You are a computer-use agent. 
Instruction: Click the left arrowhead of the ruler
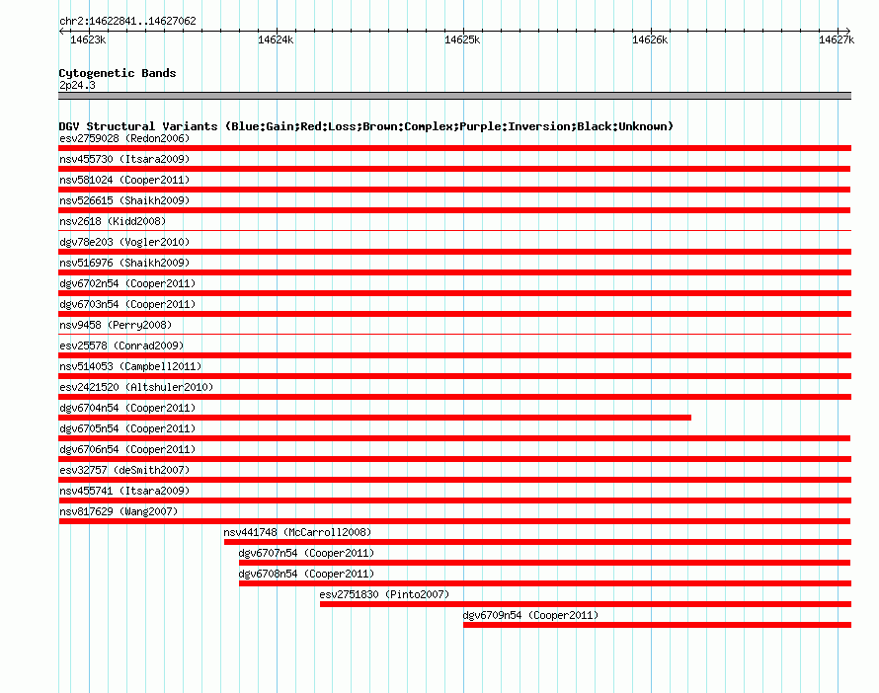[x=61, y=31]
